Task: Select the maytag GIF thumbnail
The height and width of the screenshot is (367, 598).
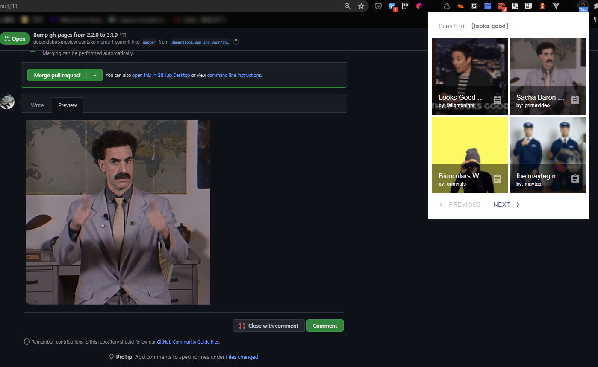Action: point(548,155)
